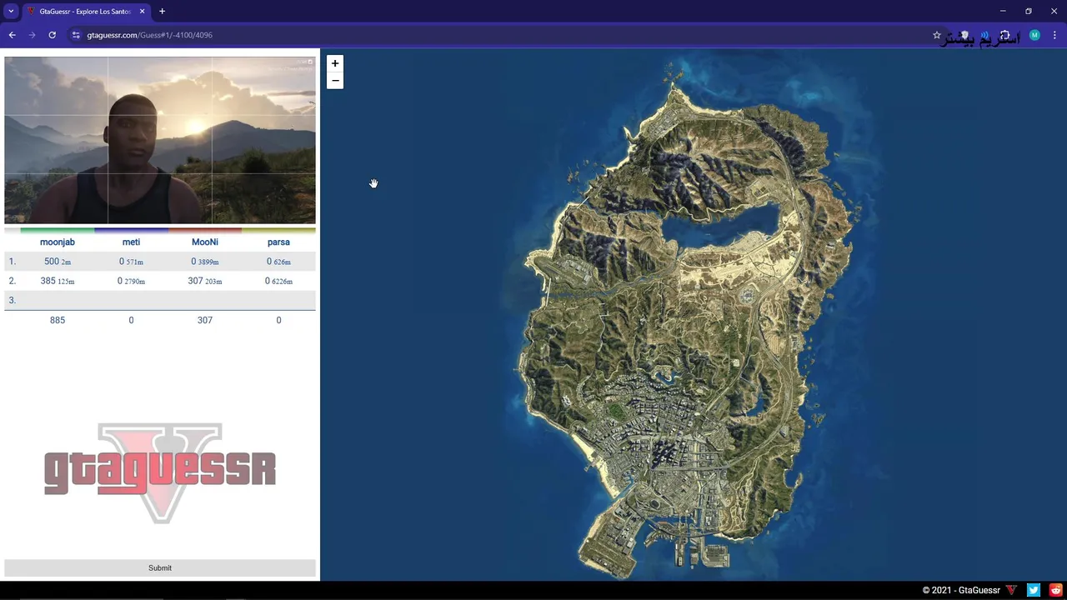Image resolution: width=1067 pixels, height=600 pixels.
Task: Click MooNi's round 1 score 0 3899m
Action: [205, 262]
